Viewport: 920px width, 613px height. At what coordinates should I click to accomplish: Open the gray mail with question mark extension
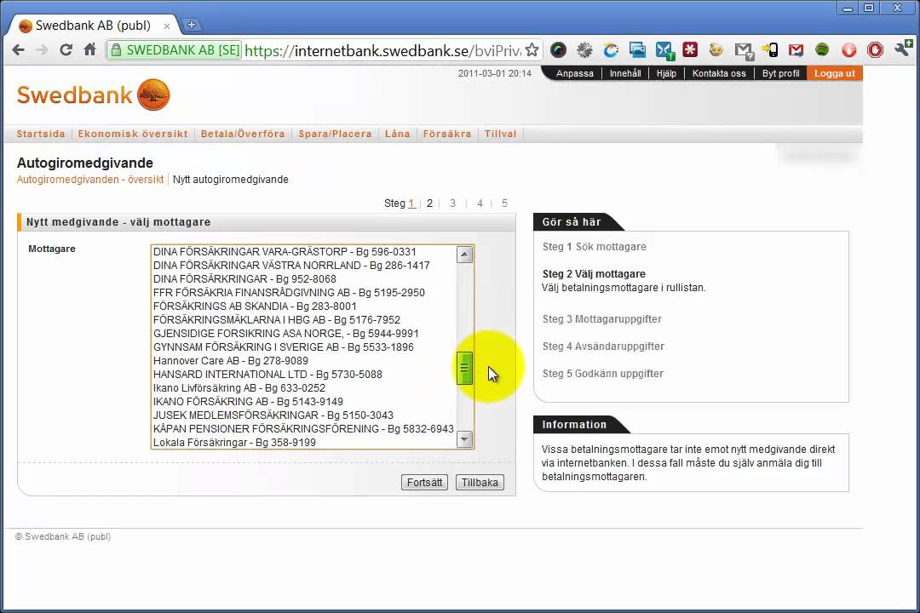pos(744,51)
